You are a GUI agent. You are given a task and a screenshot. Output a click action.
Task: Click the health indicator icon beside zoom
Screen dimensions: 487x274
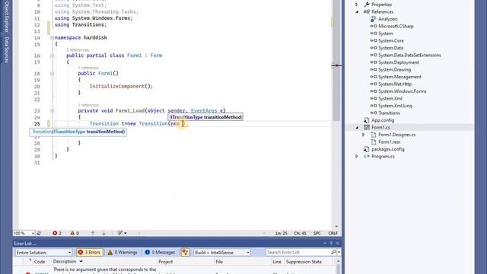(39, 233)
